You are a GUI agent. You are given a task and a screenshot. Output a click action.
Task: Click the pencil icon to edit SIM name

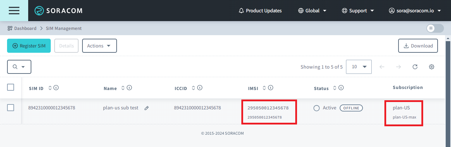(x=147, y=108)
